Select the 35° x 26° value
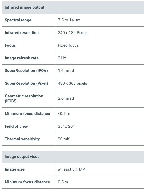Screen dimensions: 144x191 click(x=66, y=126)
